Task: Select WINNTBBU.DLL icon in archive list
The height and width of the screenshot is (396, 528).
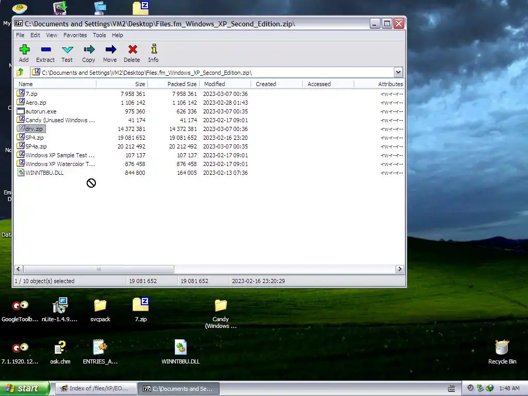Action: (x=21, y=172)
